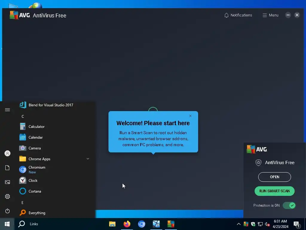The width and height of the screenshot is (306, 230).
Task: Open the Action Center notifications icon
Action: (297, 224)
